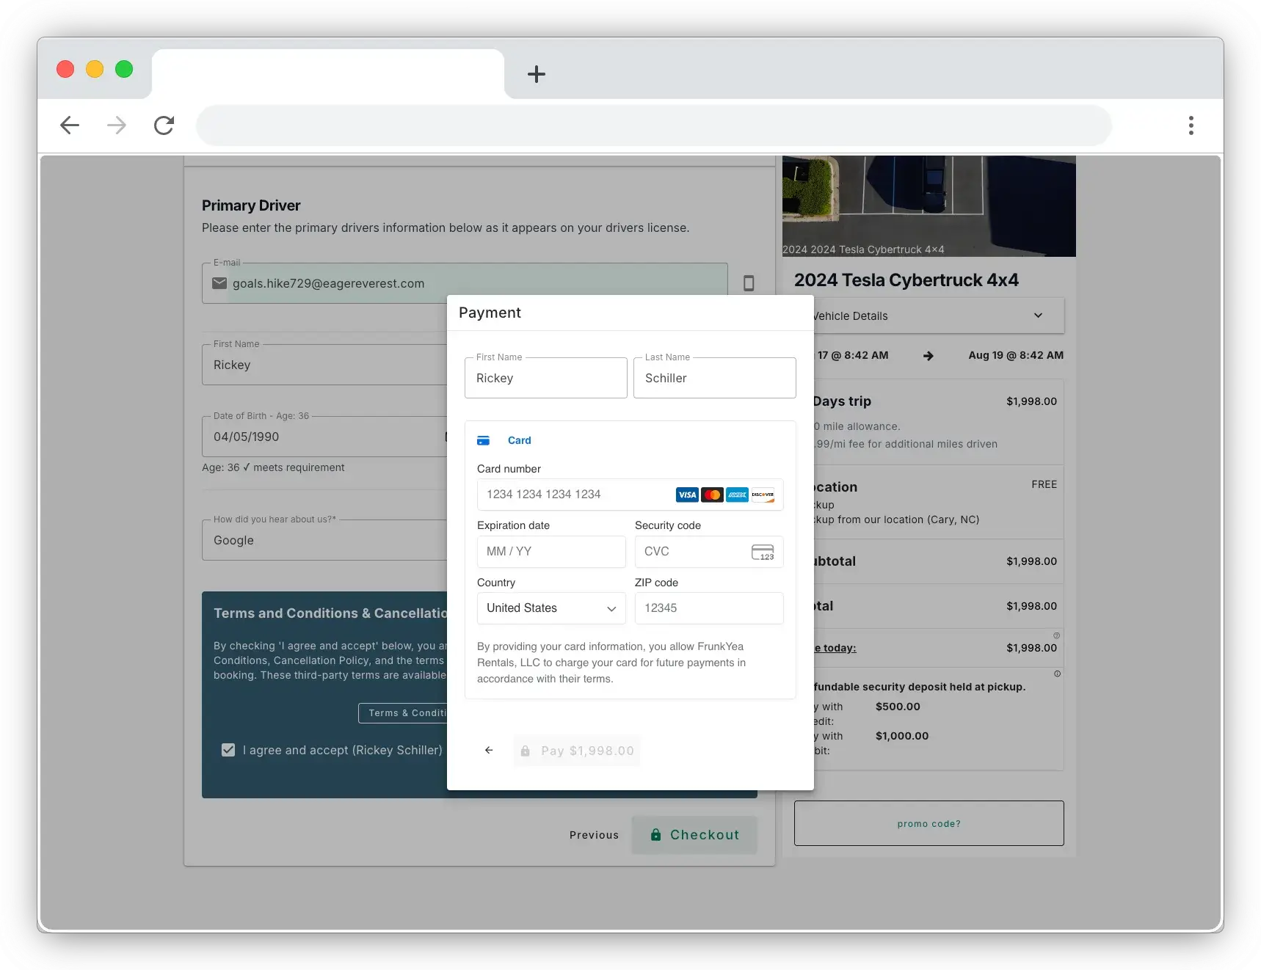Click the Tesla Cybertruck photo thumbnail
Screen dimensions: 1261x970
[929, 206]
